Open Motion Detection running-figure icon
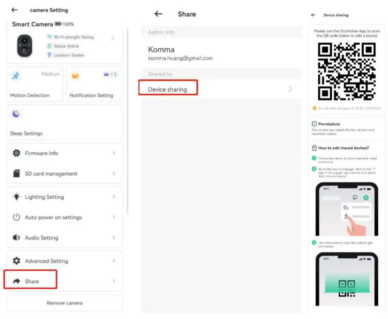This screenshot has width=388, height=319. pyautogui.click(x=16, y=76)
